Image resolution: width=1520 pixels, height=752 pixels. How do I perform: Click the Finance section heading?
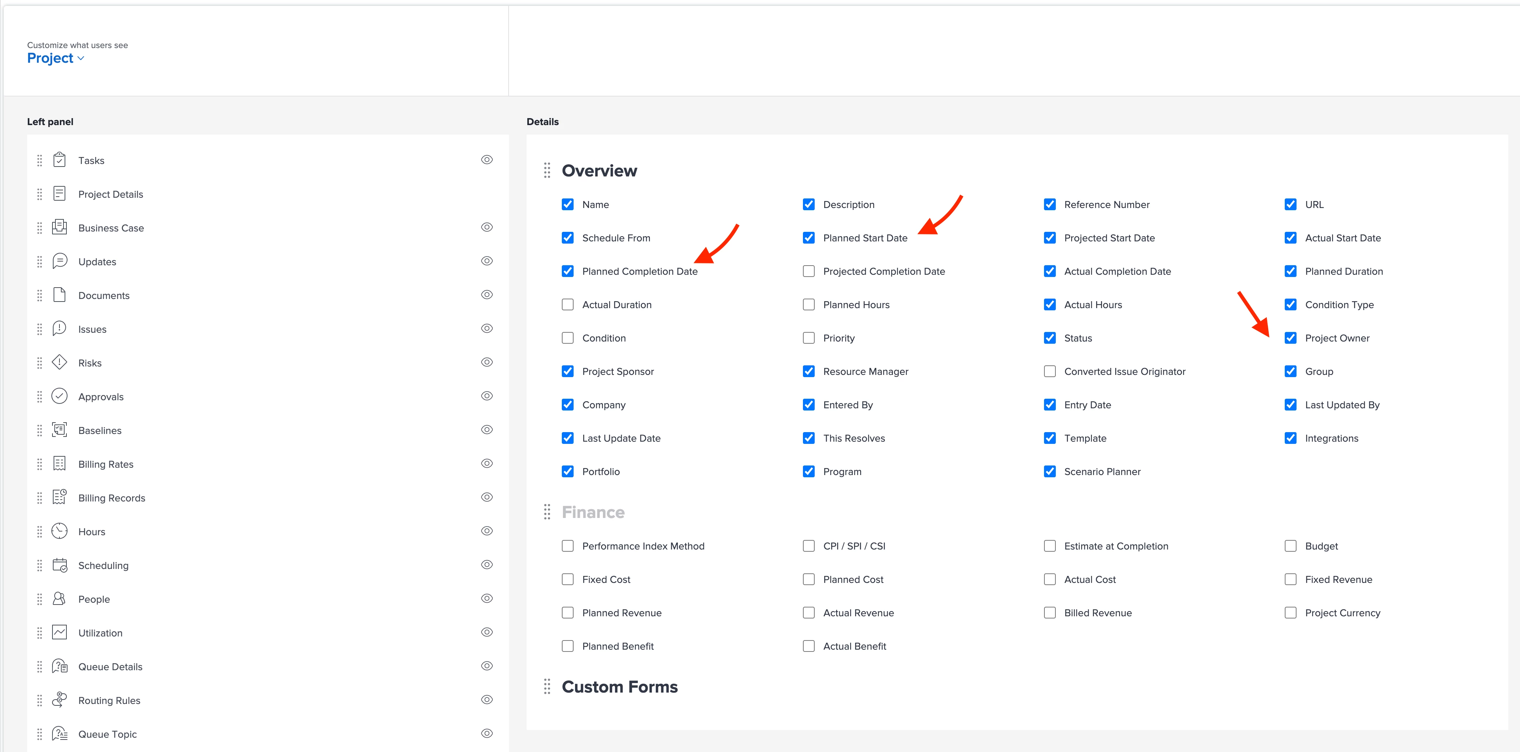pyautogui.click(x=593, y=512)
